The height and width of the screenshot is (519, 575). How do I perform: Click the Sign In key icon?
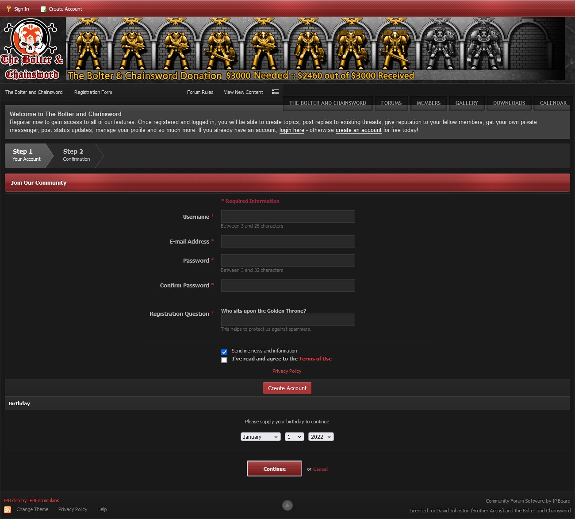[x=8, y=9]
